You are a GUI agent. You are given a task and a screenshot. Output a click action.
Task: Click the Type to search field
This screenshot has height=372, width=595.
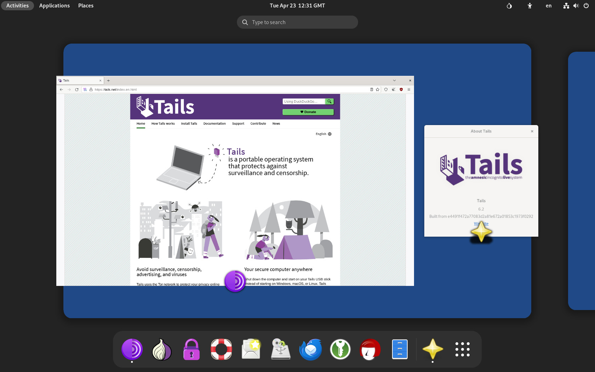297,22
